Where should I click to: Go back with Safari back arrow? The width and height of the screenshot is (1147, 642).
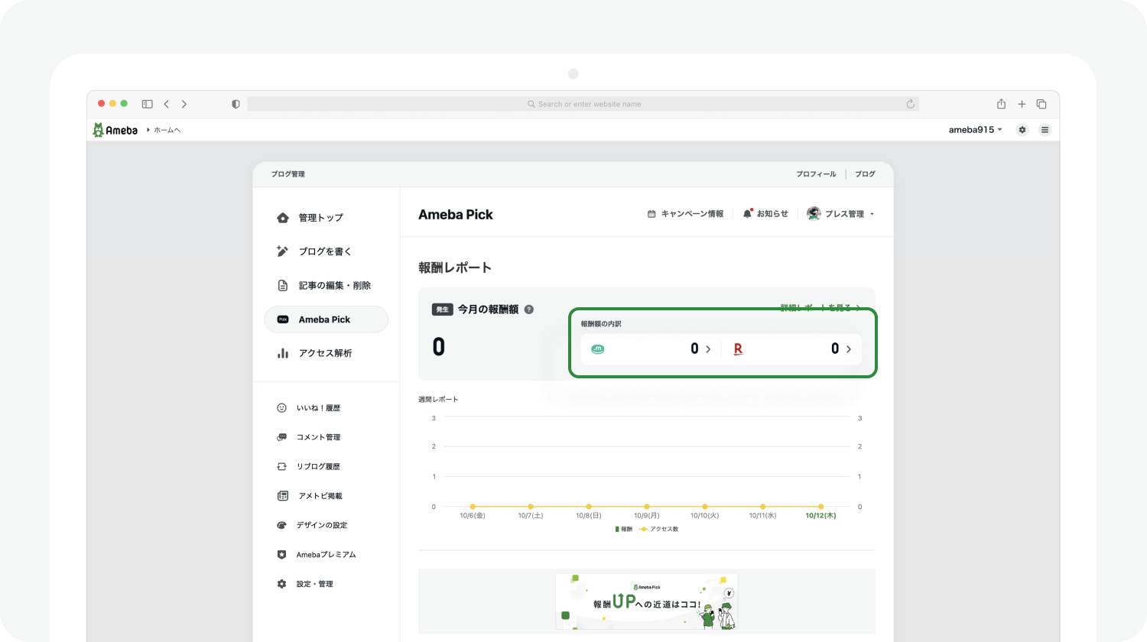166,104
